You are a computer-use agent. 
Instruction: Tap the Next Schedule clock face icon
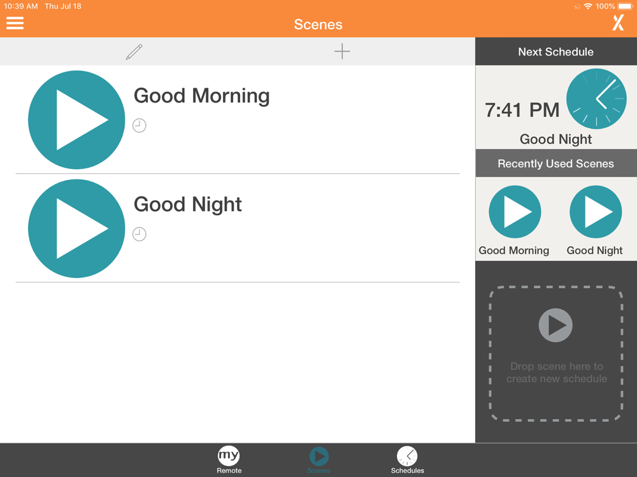pos(596,99)
